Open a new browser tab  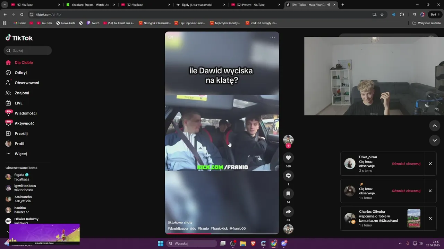343,5
